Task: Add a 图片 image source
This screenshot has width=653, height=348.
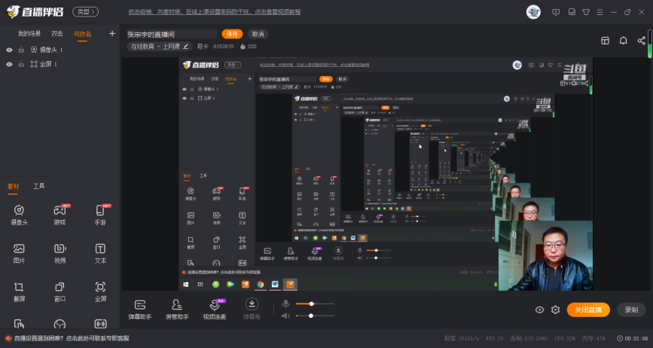Action: point(19,254)
